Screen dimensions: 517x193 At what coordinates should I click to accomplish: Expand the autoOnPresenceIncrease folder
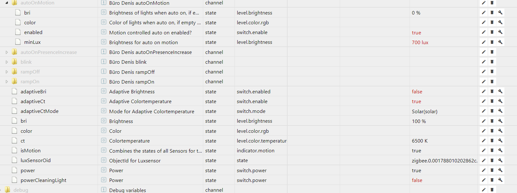7,52
